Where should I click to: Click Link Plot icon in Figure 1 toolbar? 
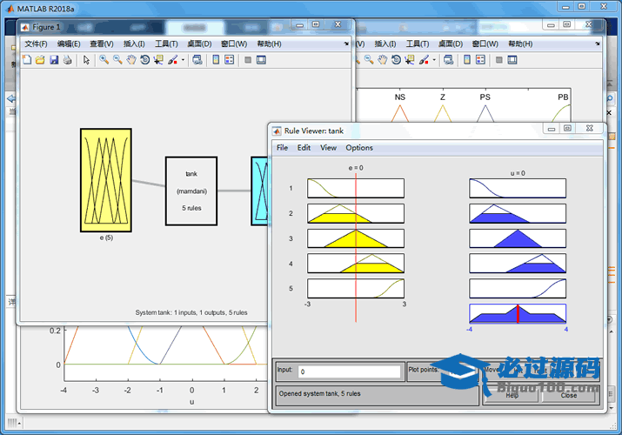[197, 60]
